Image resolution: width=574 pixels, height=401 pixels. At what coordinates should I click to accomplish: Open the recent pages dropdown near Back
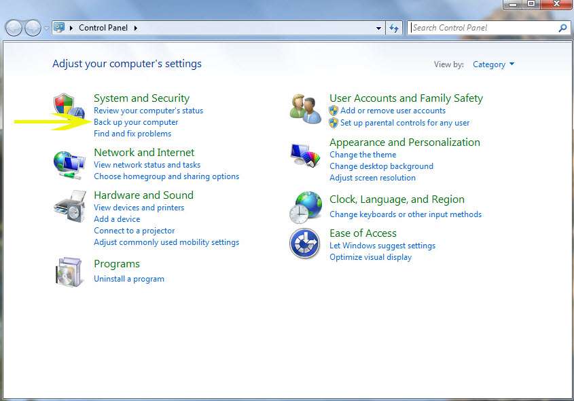46,28
